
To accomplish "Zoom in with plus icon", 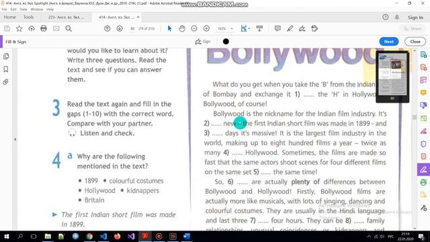I will 206,28.
